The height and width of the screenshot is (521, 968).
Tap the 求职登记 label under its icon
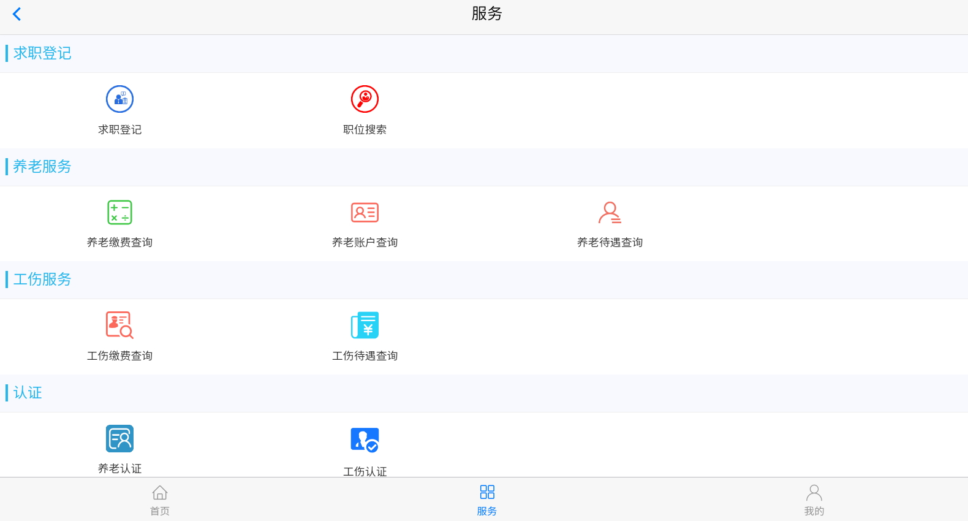tap(119, 129)
